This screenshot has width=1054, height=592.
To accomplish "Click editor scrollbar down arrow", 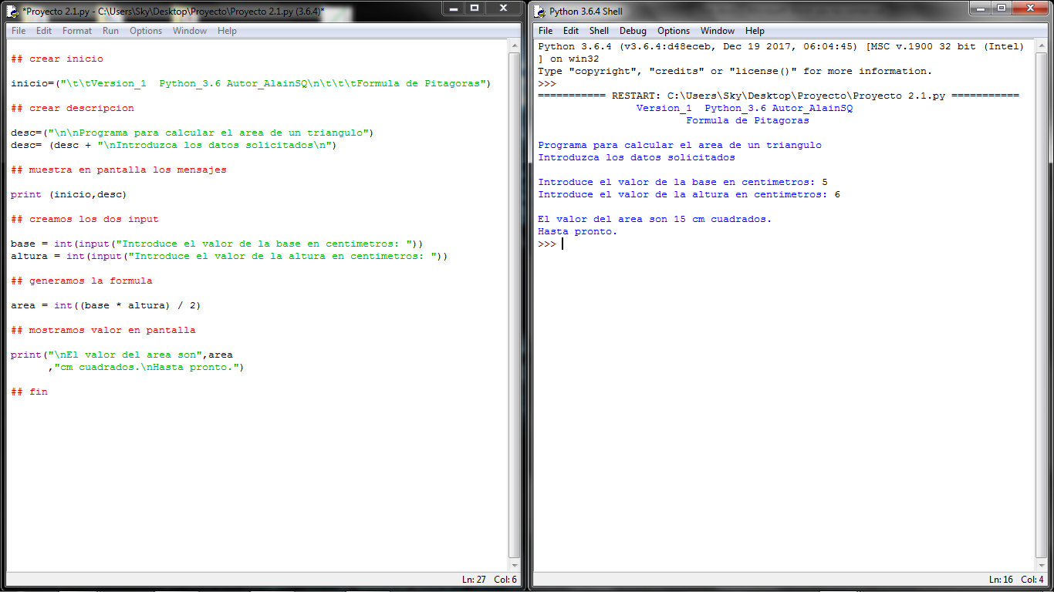I will (x=515, y=565).
